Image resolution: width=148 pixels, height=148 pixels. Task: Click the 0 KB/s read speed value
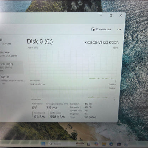[x=39, y=117]
